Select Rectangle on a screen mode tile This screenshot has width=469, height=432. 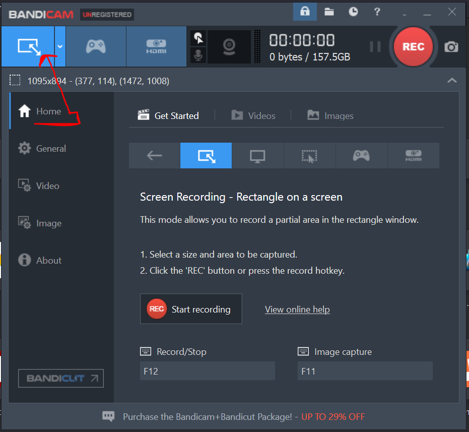tap(206, 155)
